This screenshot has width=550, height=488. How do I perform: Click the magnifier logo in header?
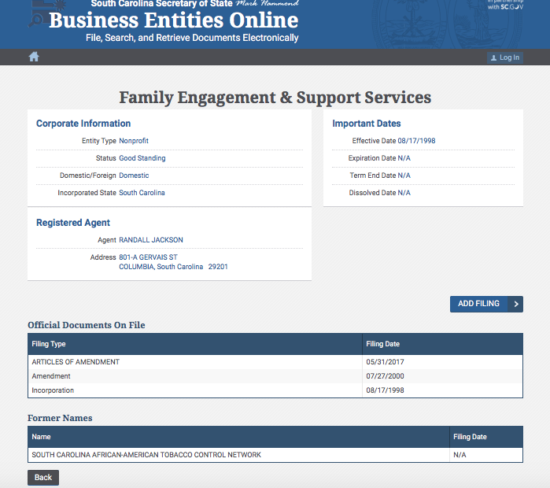[x=37, y=17]
